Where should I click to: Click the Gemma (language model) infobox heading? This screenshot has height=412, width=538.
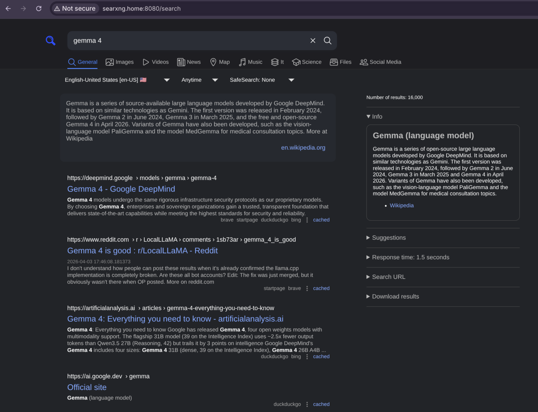coord(423,136)
